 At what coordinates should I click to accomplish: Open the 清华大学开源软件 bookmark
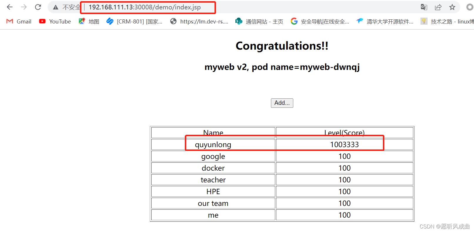coord(385,21)
